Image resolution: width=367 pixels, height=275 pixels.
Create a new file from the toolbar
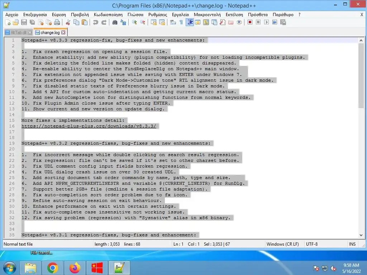[8, 22]
